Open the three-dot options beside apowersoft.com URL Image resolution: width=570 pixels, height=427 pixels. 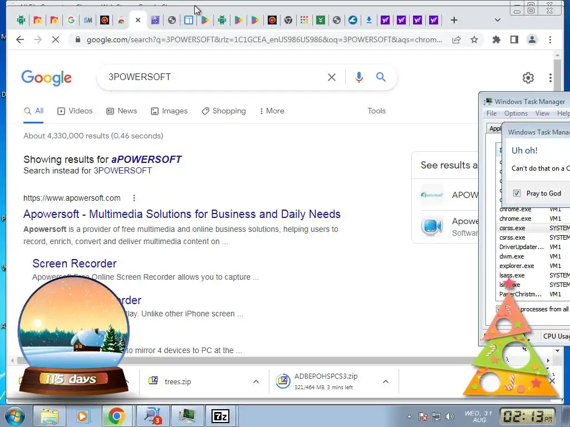point(134,198)
